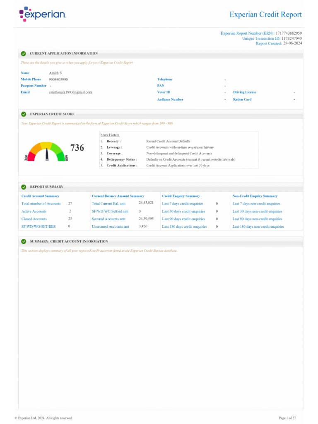Click the credit score gauge graphic
318x424 pixels.
click(x=46, y=152)
